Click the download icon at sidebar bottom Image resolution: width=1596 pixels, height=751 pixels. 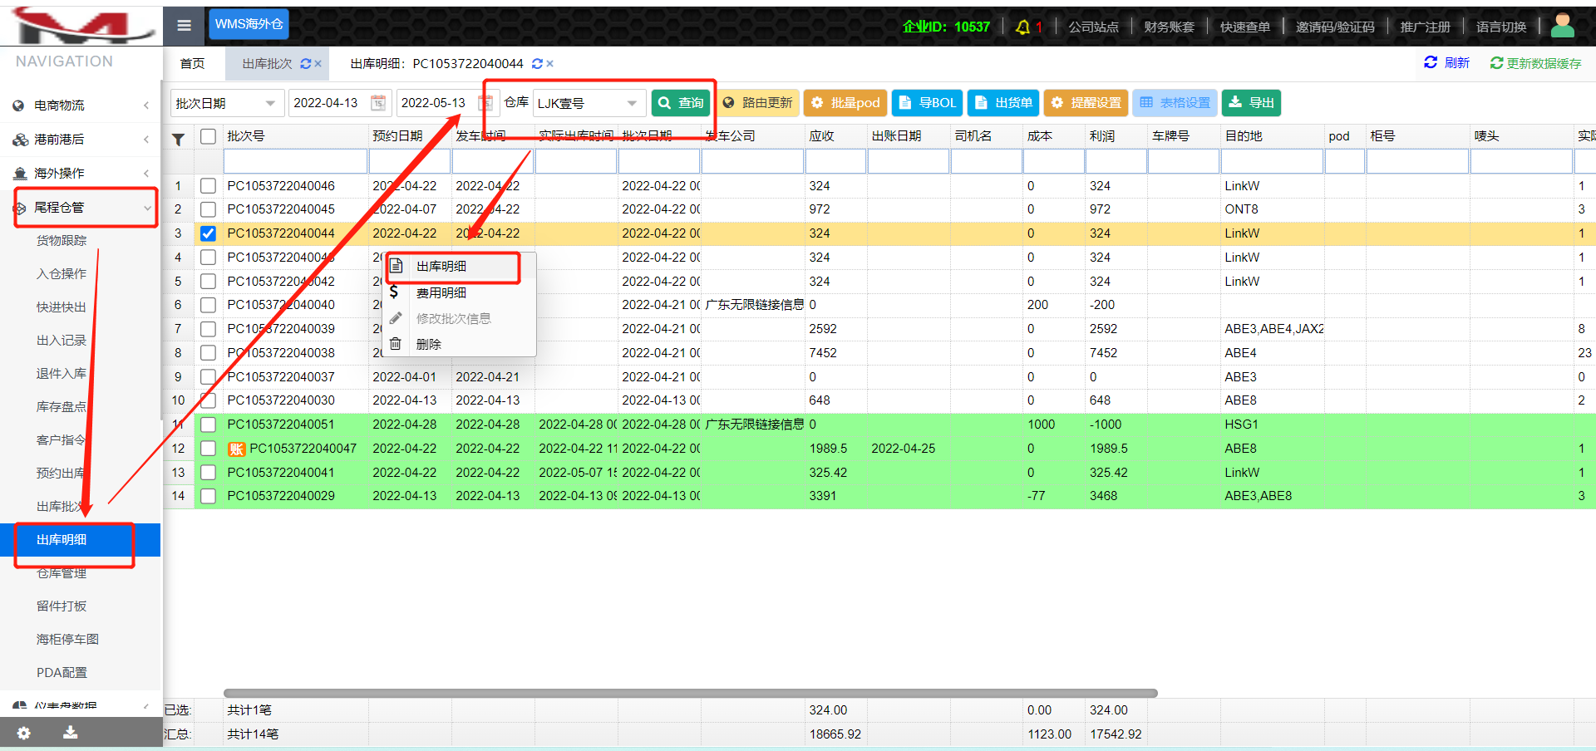tap(71, 732)
